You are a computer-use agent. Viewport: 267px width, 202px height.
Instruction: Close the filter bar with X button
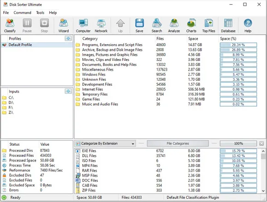[262, 143]
